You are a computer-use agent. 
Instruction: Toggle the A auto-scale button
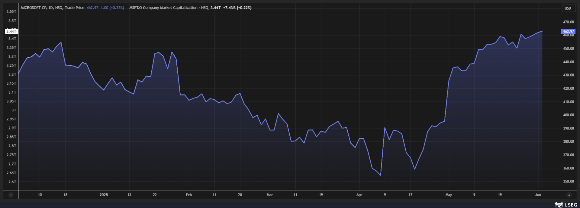tap(569, 195)
